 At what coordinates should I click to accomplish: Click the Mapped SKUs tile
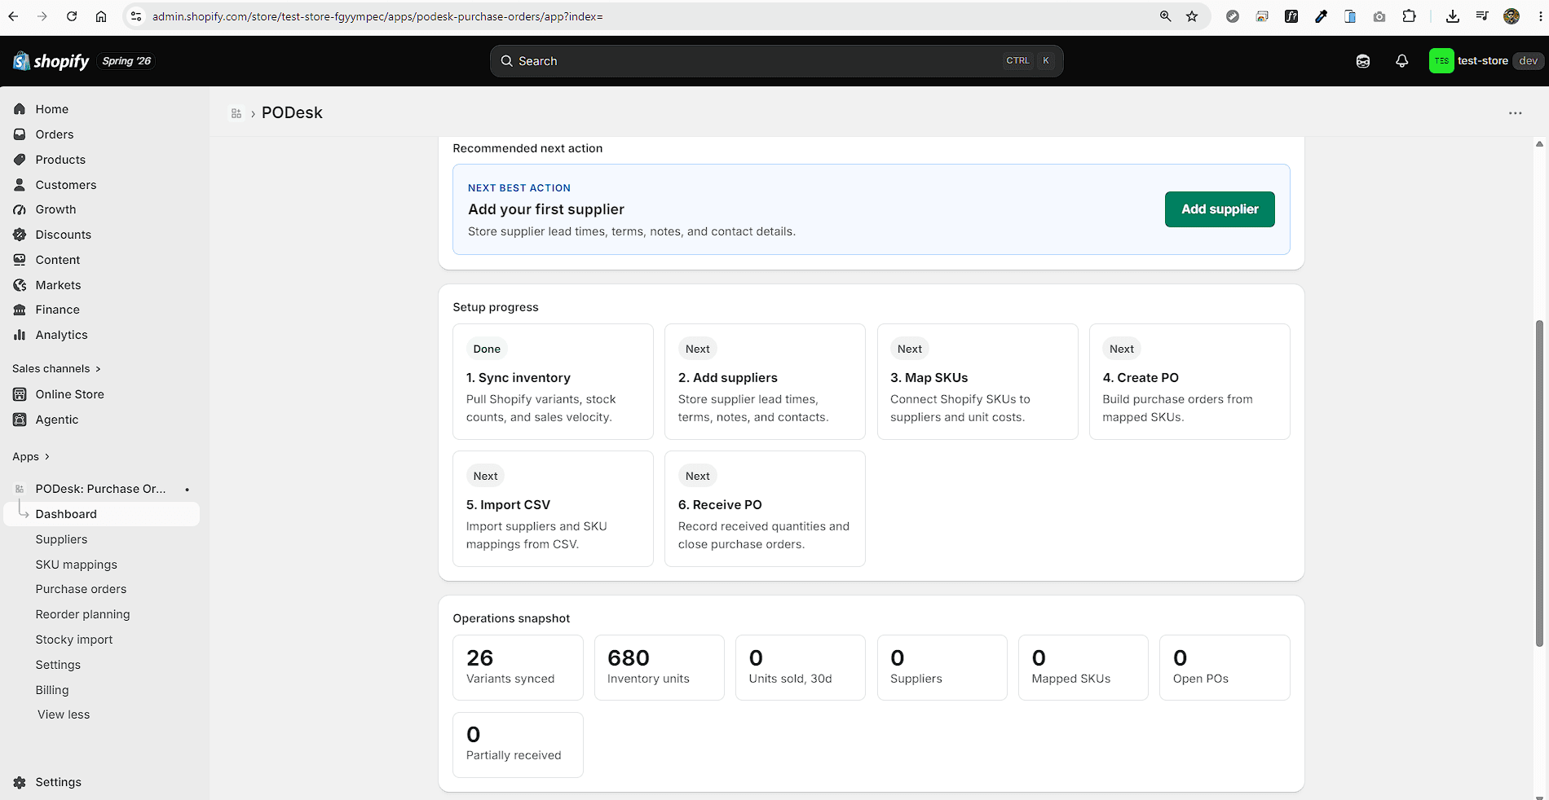click(1083, 667)
